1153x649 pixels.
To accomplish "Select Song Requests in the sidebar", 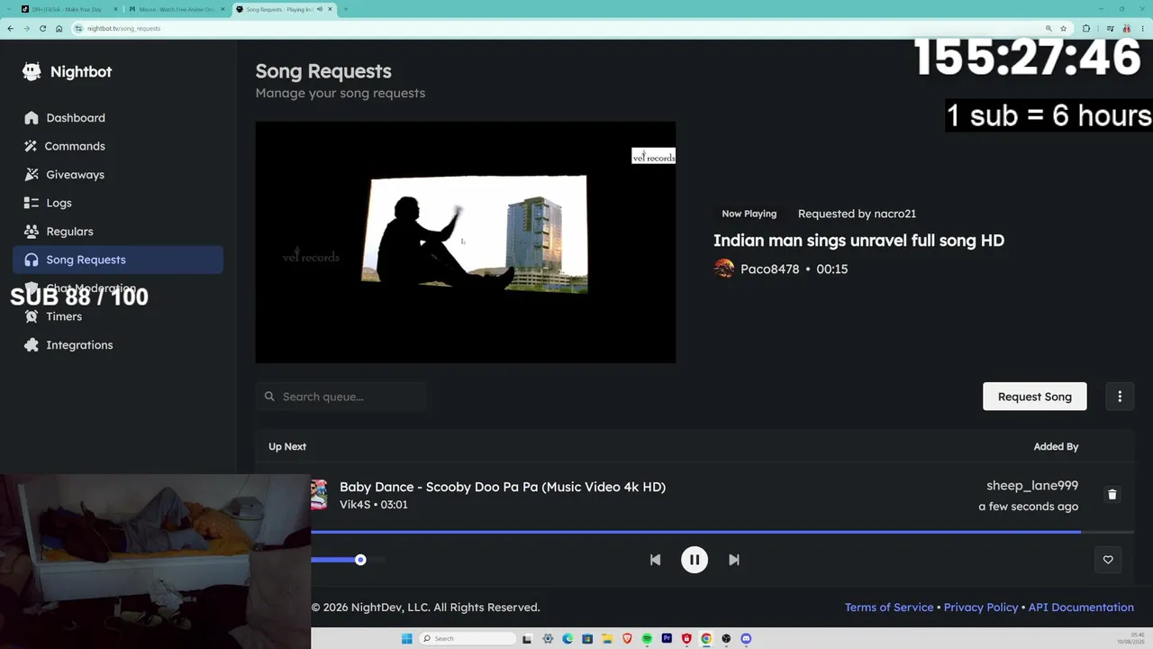I will point(118,260).
